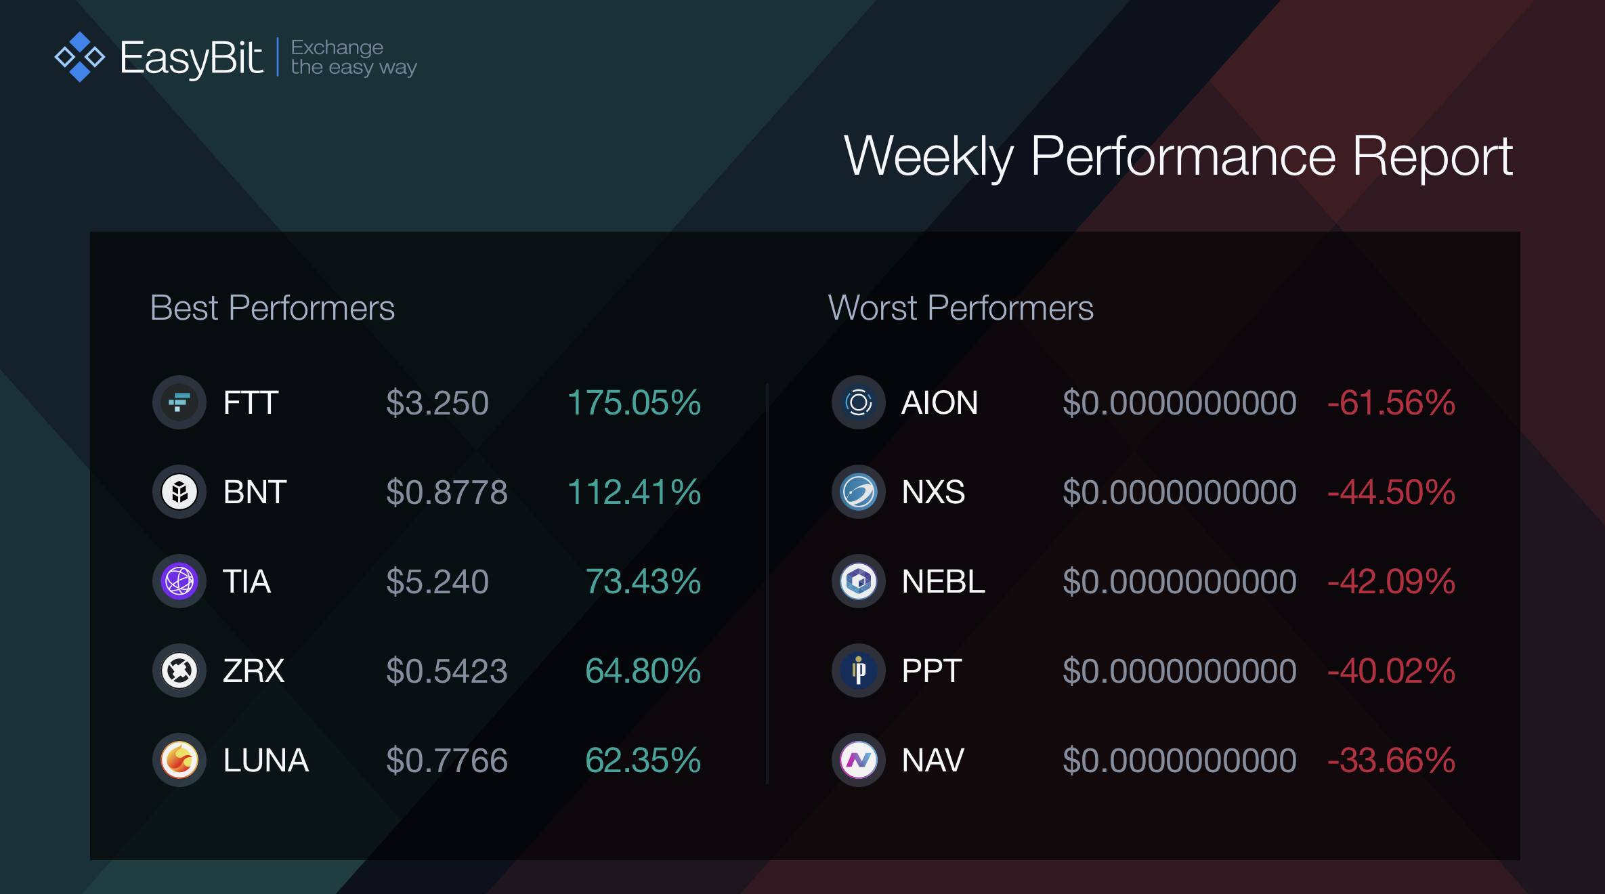Screen dimensions: 1605x894
Task: Select the PPT token icon
Action: click(859, 670)
